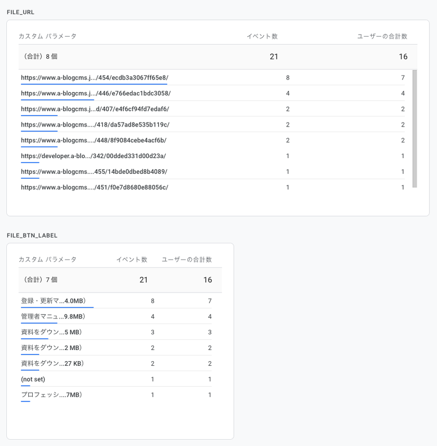This screenshot has width=437, height=446.
Task: Select the URL row ending in /446/e766edac1bdc3058/
Action: pyautogui.click(x=96, y=93)
